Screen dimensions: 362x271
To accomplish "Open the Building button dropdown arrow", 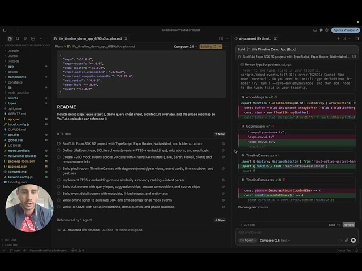I will click(x=220, y=46).
